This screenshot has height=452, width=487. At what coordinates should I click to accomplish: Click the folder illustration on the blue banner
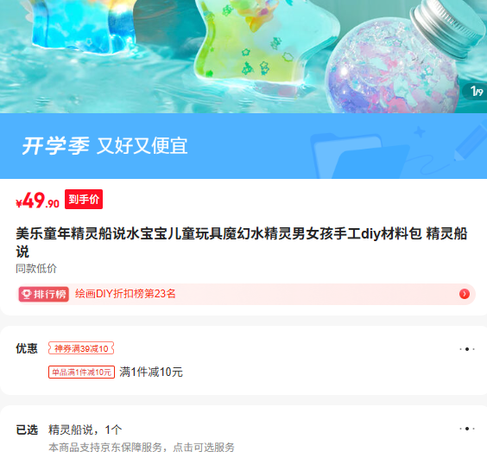pyautogui.click(x=362, y=156)
